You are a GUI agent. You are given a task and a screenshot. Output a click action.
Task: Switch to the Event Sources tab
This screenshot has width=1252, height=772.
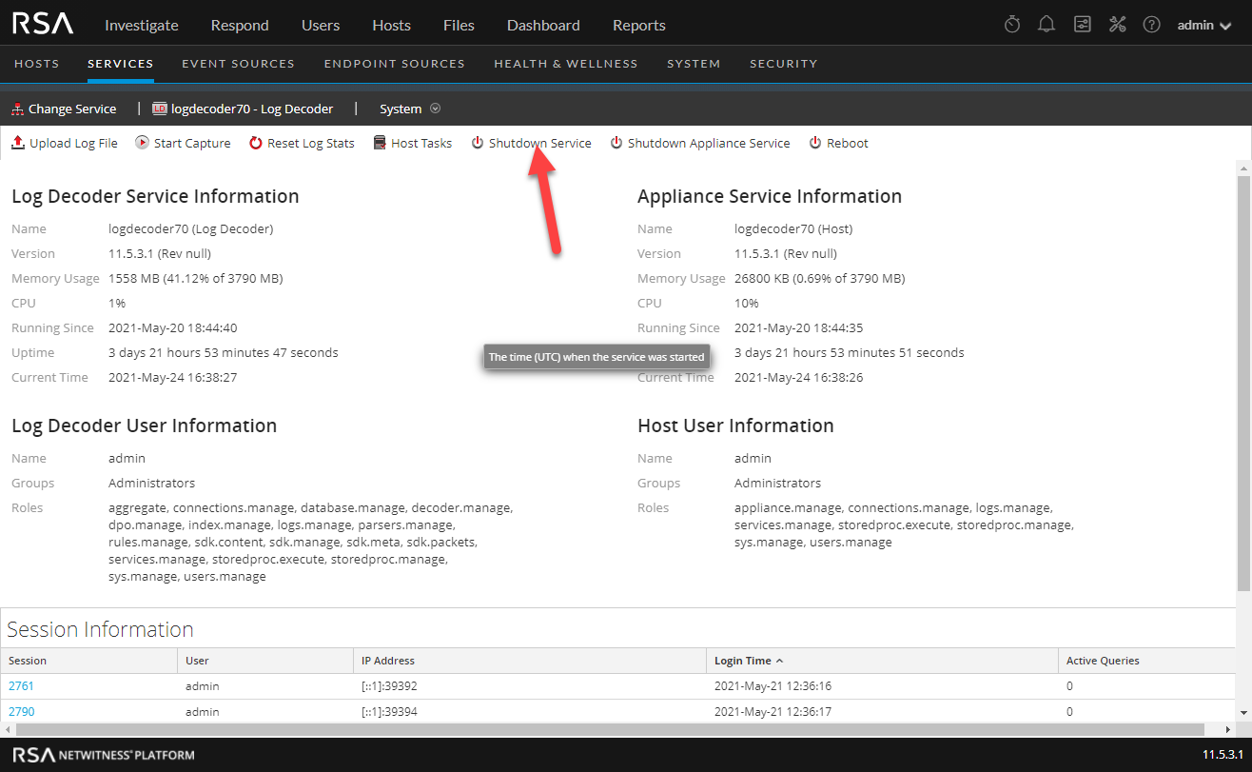point(238,64)
